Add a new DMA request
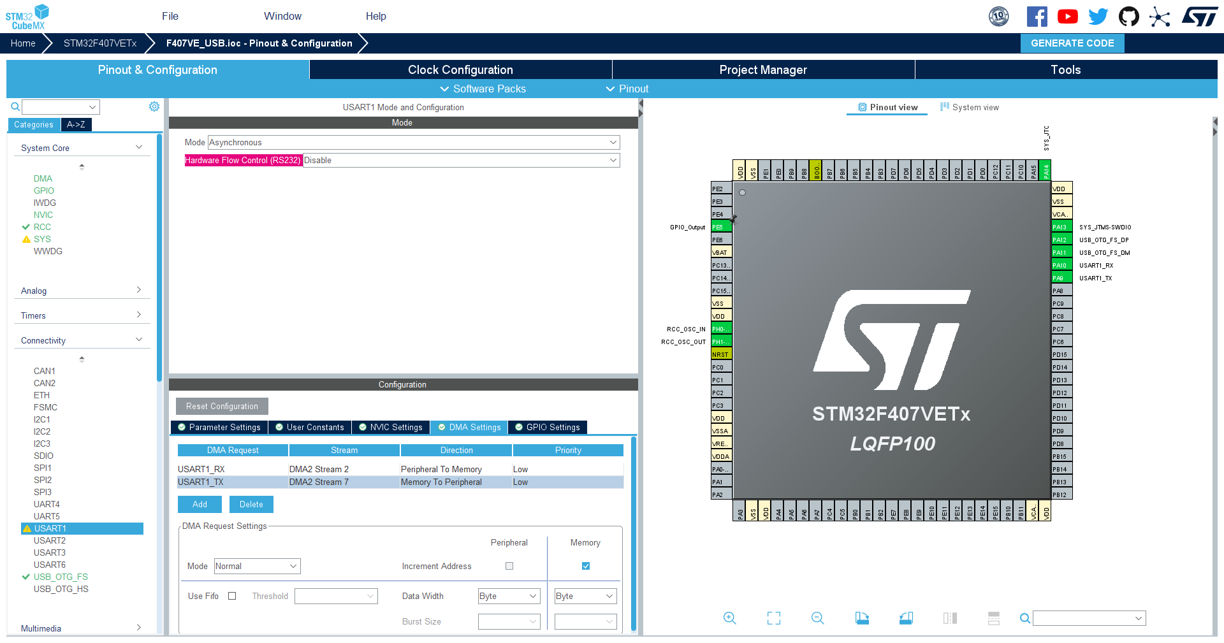1224x643 pixels. tap(200, 504)
